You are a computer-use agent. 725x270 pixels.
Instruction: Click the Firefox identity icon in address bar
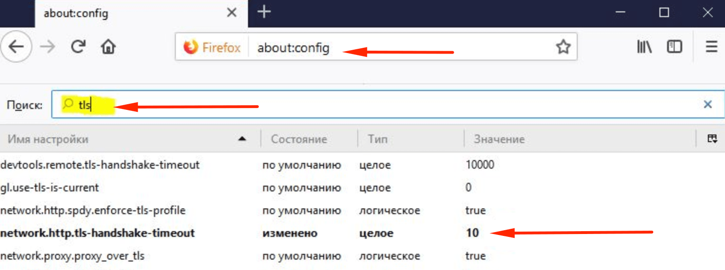pyautogui.click(x=212, y=47)
